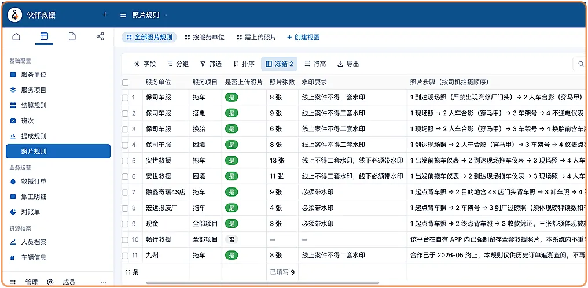Open the home icon tab
Viewport: 588px width, 288px height.
click(x=16, y=36)
